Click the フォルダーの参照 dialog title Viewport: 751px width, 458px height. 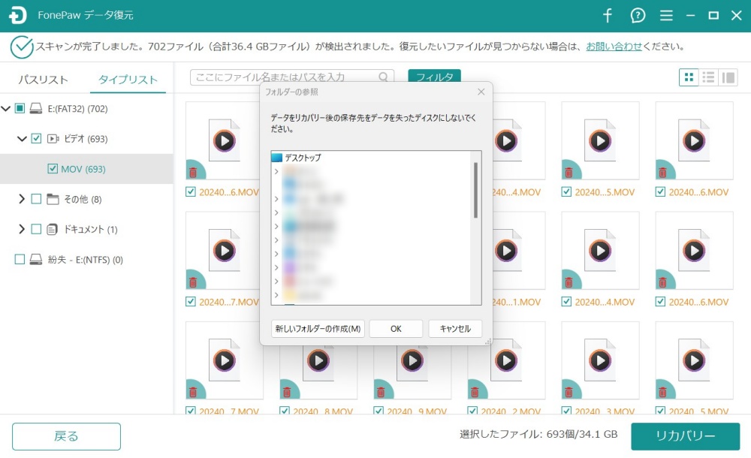tap(291, 92)
